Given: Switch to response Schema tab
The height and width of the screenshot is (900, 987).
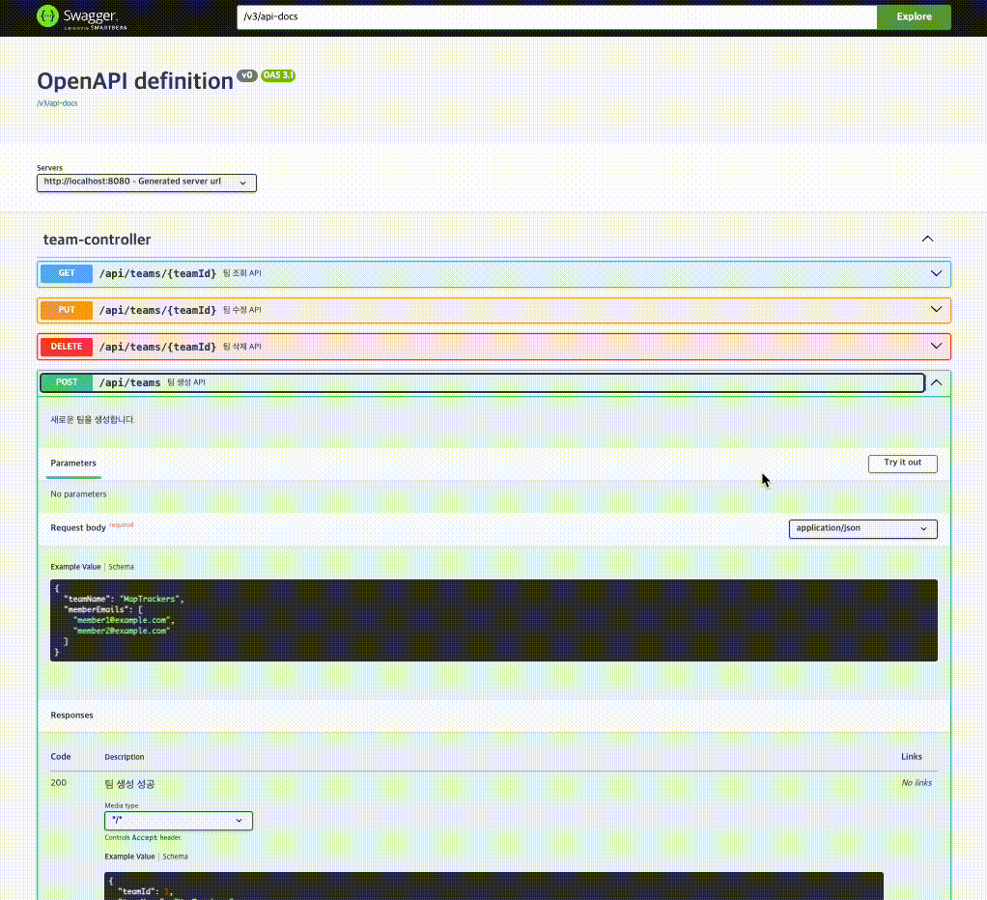Looking at the screenshot, I should pyautogui.click(x=175, y=857).
